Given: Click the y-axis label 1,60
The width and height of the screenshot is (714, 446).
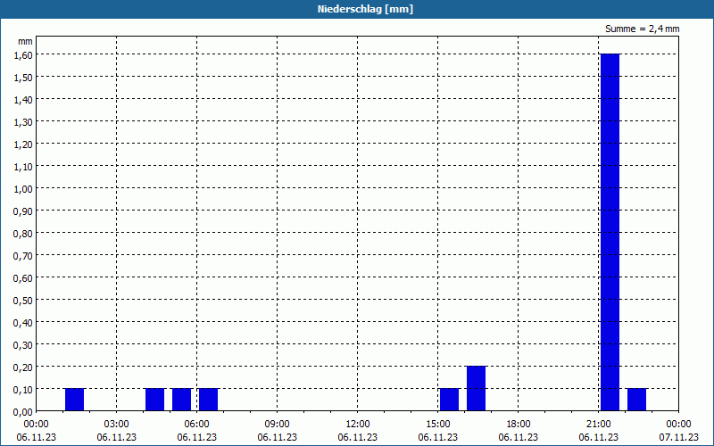Looking at the screenshot, I should [x=23, y=54].
